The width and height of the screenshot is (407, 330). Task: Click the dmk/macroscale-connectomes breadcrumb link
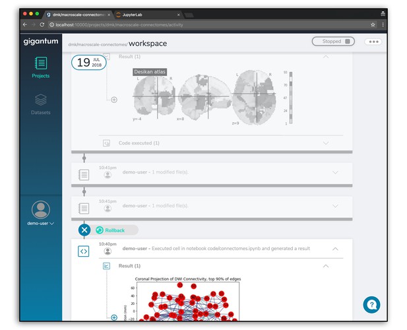pos(98,44)
